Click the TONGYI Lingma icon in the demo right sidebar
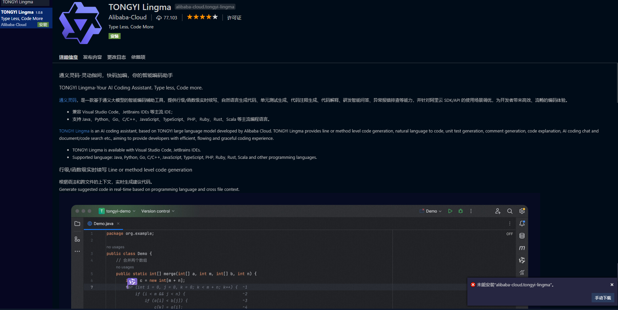The width and height of the screenshot is (618, 310). [x=522, y=260]
